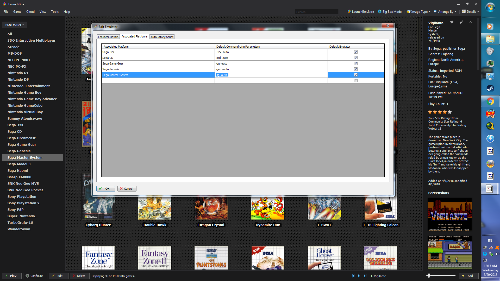This screenshot has height=281, width=500.
Task: Click OK in Edit Emulator dialog
Action: click(106, 189)
